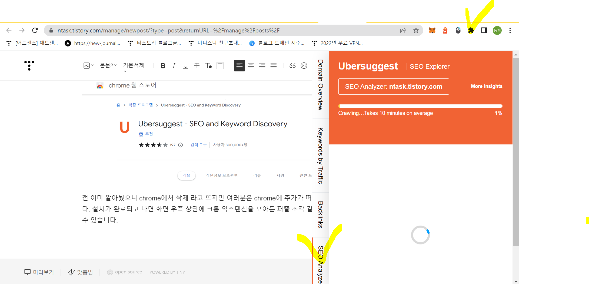Center-align the text

[x=251, y=65]
